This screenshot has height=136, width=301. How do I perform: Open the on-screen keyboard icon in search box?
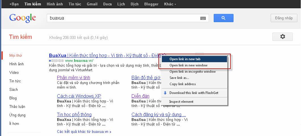click(203, 18)
